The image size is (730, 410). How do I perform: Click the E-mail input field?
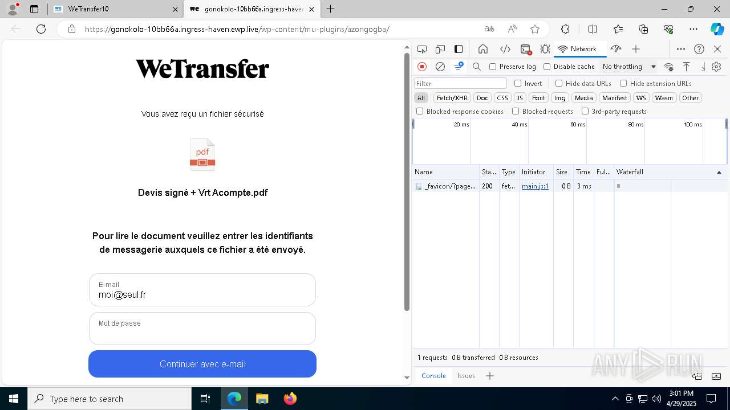(202, 290)
